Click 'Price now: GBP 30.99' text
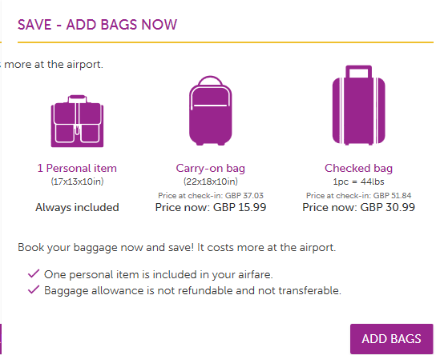Image resolution: width=444 pixels, height=355 pixels. point(358,208)
